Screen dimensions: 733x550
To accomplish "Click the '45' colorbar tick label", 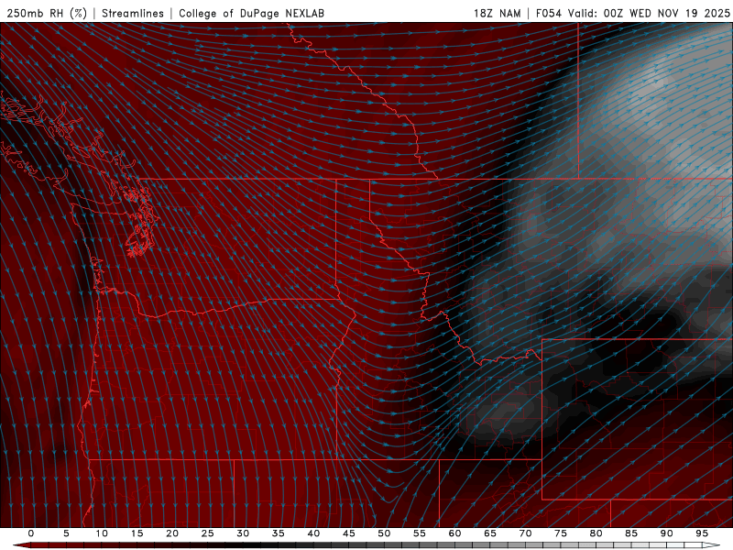I will 349,533.
